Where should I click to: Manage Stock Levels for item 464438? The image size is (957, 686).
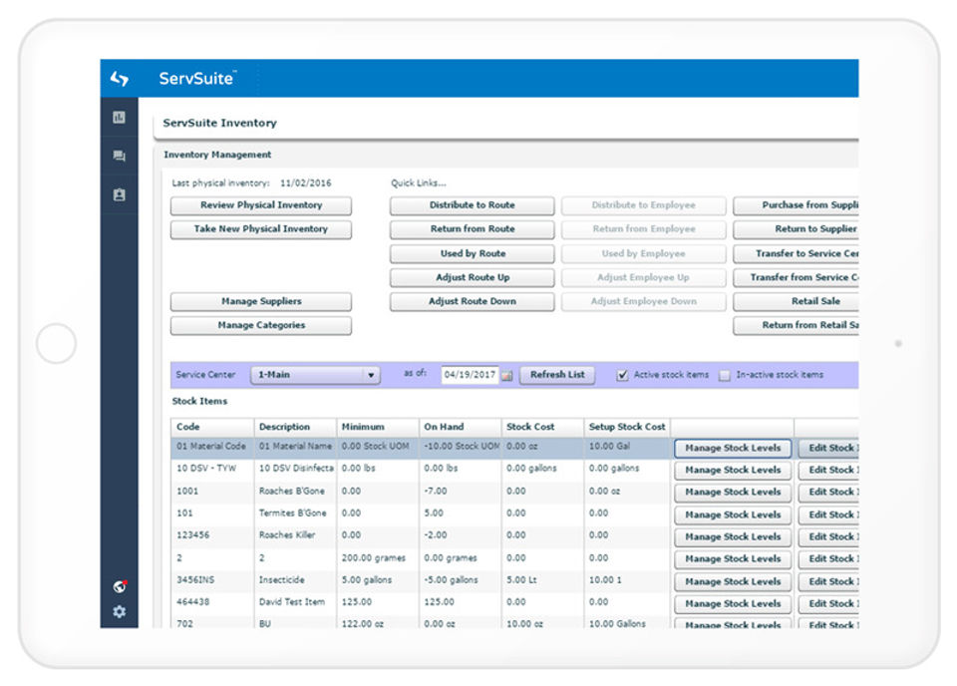[x=733, y=604]
